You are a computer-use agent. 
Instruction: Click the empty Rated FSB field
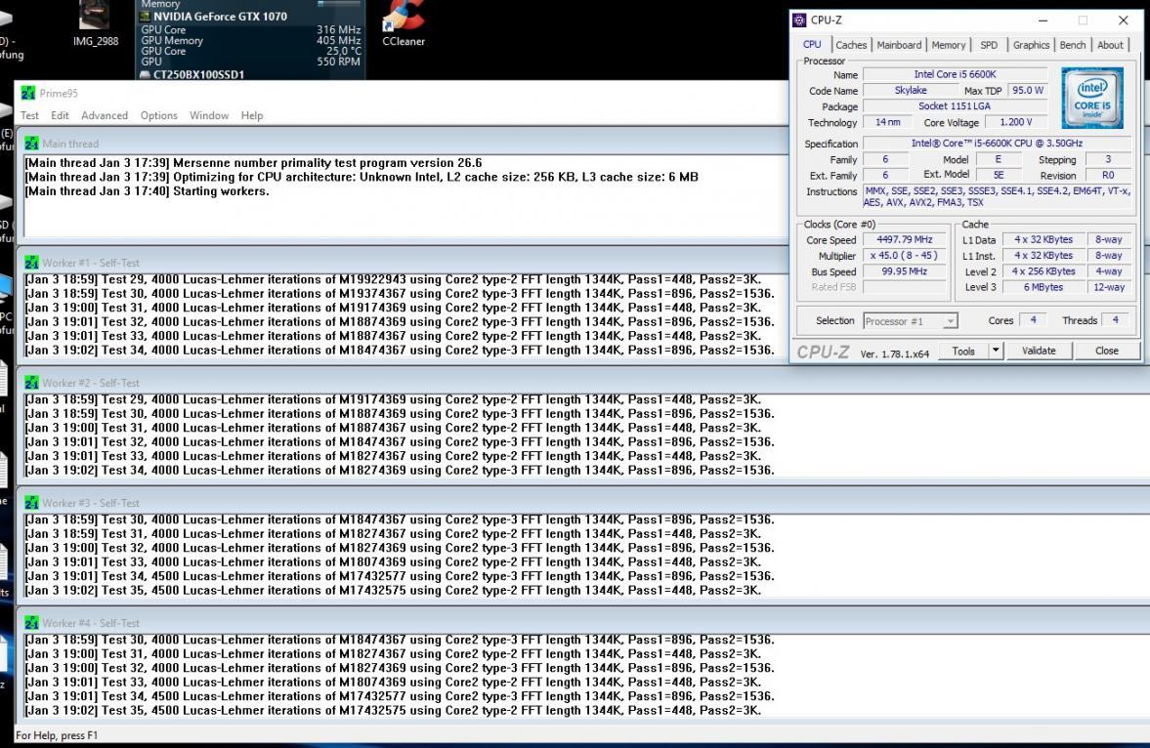(x=905, y=287)
